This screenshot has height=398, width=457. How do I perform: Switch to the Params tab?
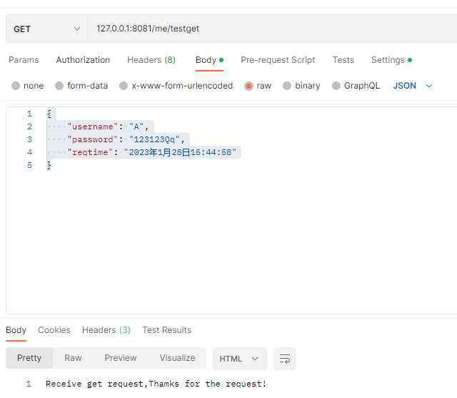coord(24,60)
